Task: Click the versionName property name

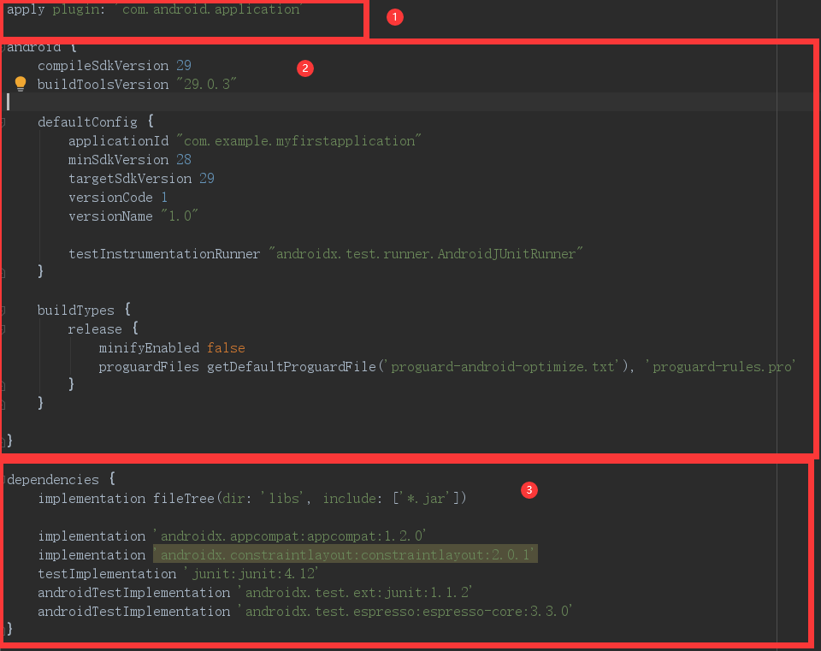Action: pos(110,216)
